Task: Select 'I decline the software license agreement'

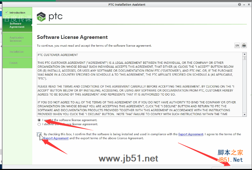Action: pos(39,124)
